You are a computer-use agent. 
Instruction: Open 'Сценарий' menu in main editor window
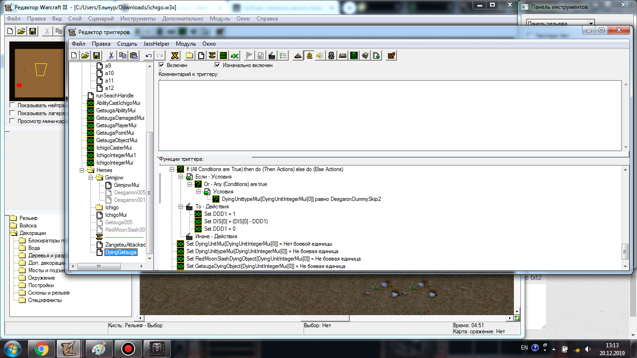[101, 19]
